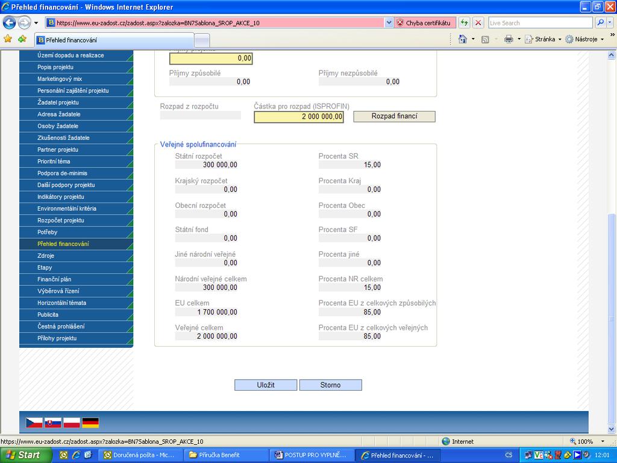
Task: Open Personální zajištění projektu section
Action: click(x=76, y=91)
